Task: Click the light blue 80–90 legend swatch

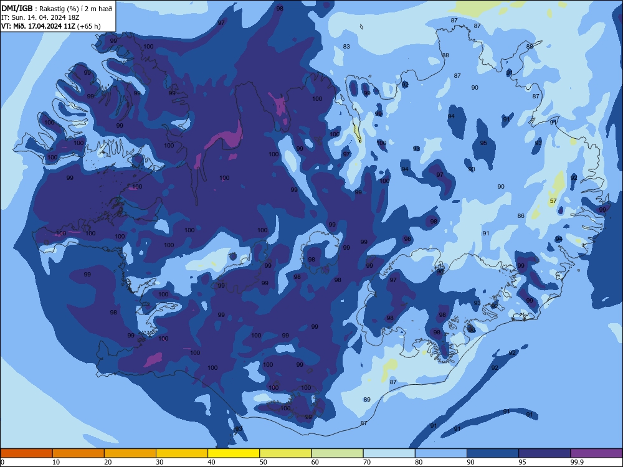Action: 441,453
